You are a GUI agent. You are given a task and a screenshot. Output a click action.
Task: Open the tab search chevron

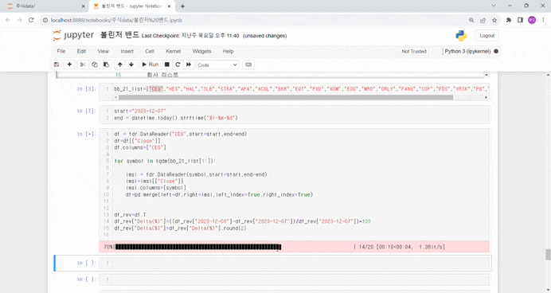point(494,6)
